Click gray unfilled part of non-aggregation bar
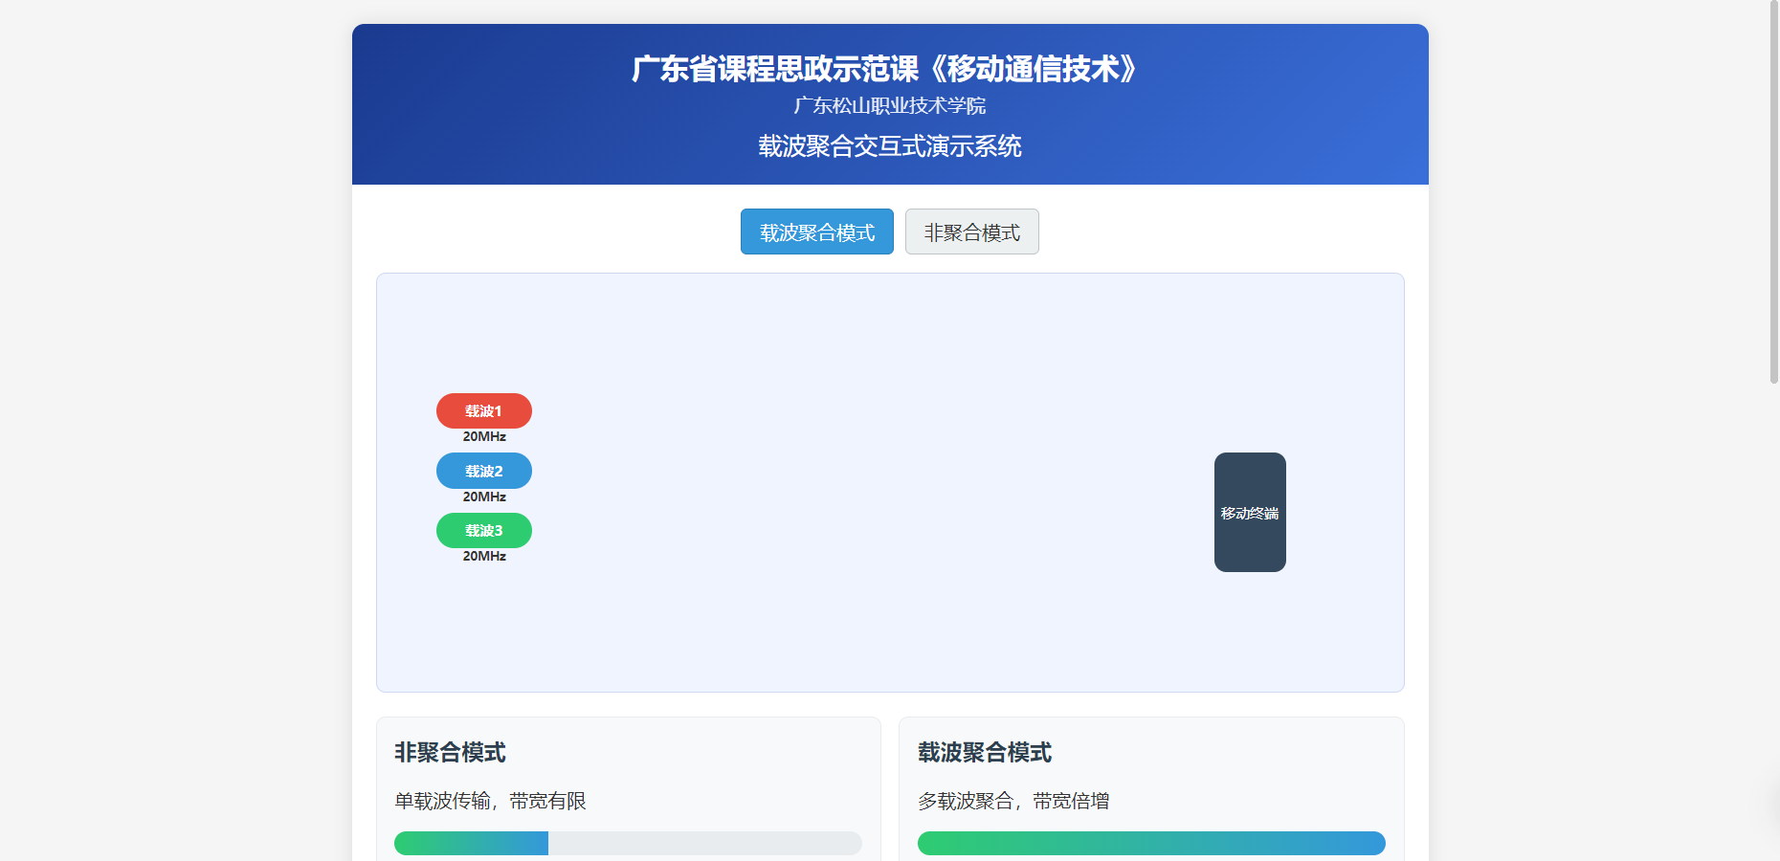Image resolution: width=1780 pixels, height=861 pixels. click(704, 843)
